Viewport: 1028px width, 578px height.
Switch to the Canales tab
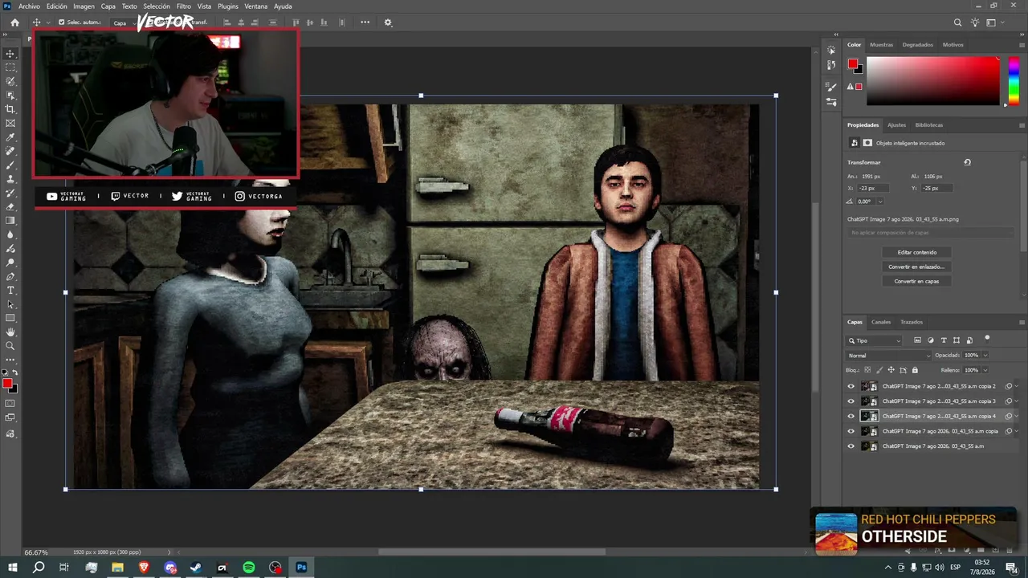(881, 322)
